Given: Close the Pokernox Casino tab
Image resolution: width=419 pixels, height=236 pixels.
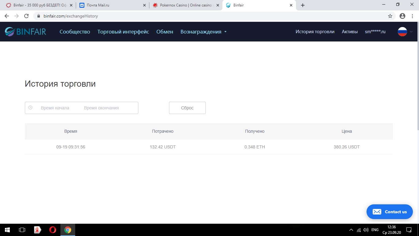Looking at the screenshot, I should click(218, 5).
